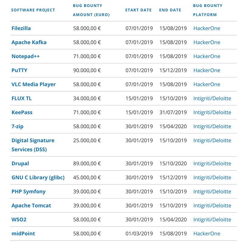Screen dimensions: 243x245
Task: Click the WSO2 project link
Action: [x=19, y=220]
